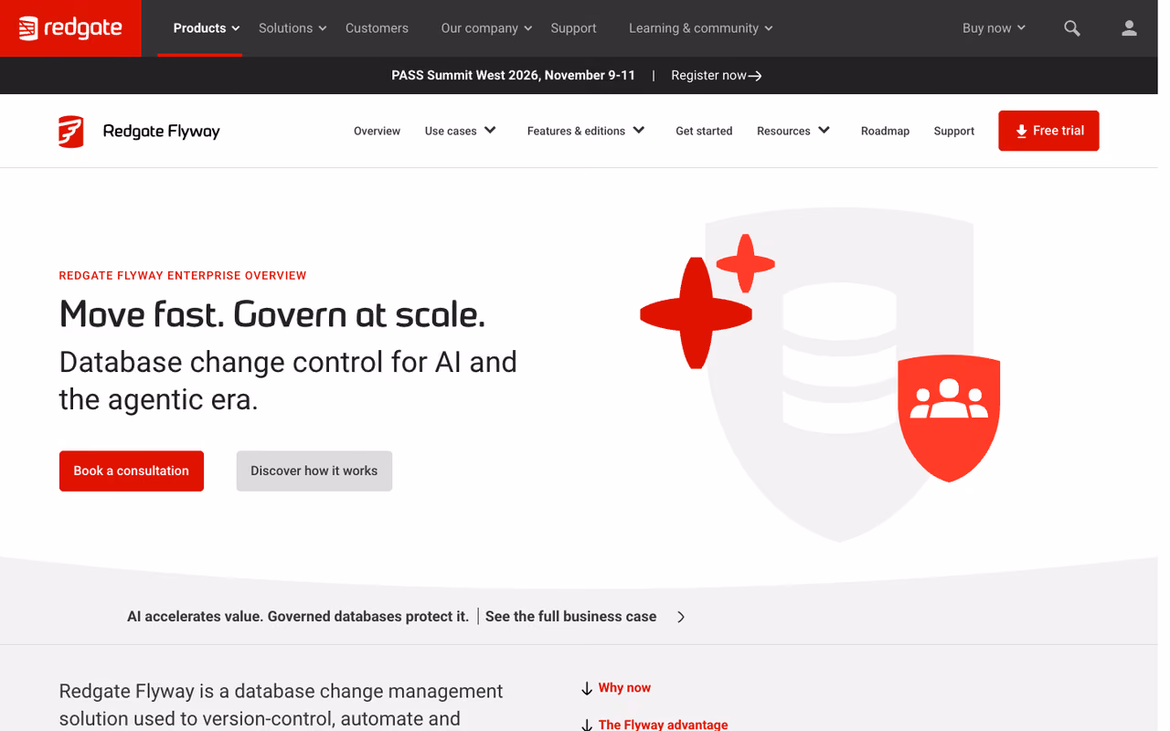Click the arrow after Register now
This screenshot has height=731, width=1170.
pos(755,76)
